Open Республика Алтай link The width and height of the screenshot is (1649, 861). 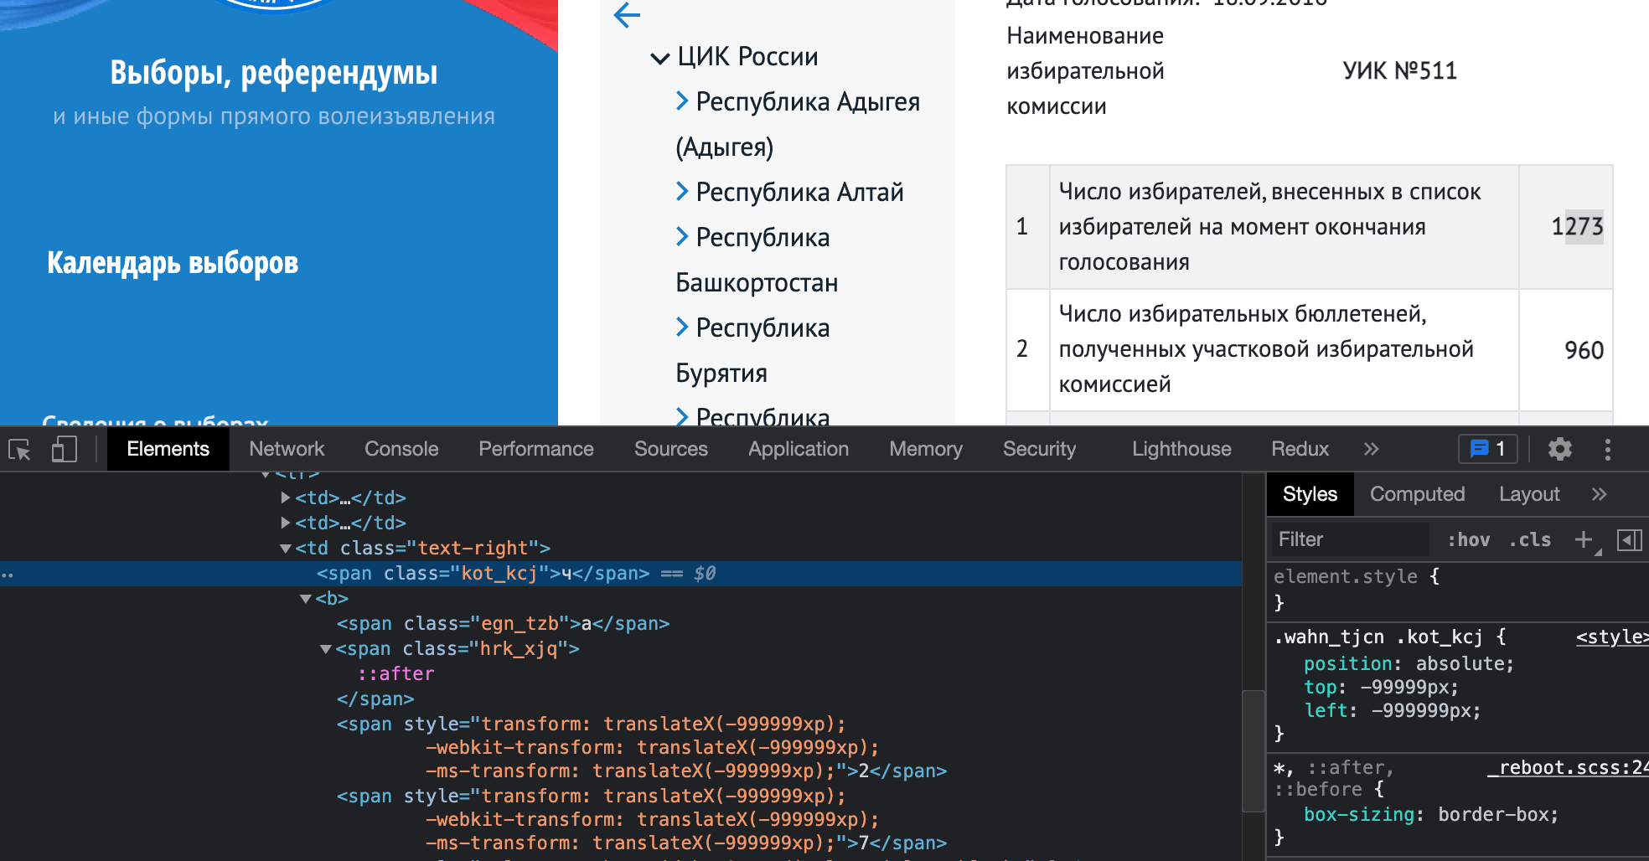[x=799, y=193]
